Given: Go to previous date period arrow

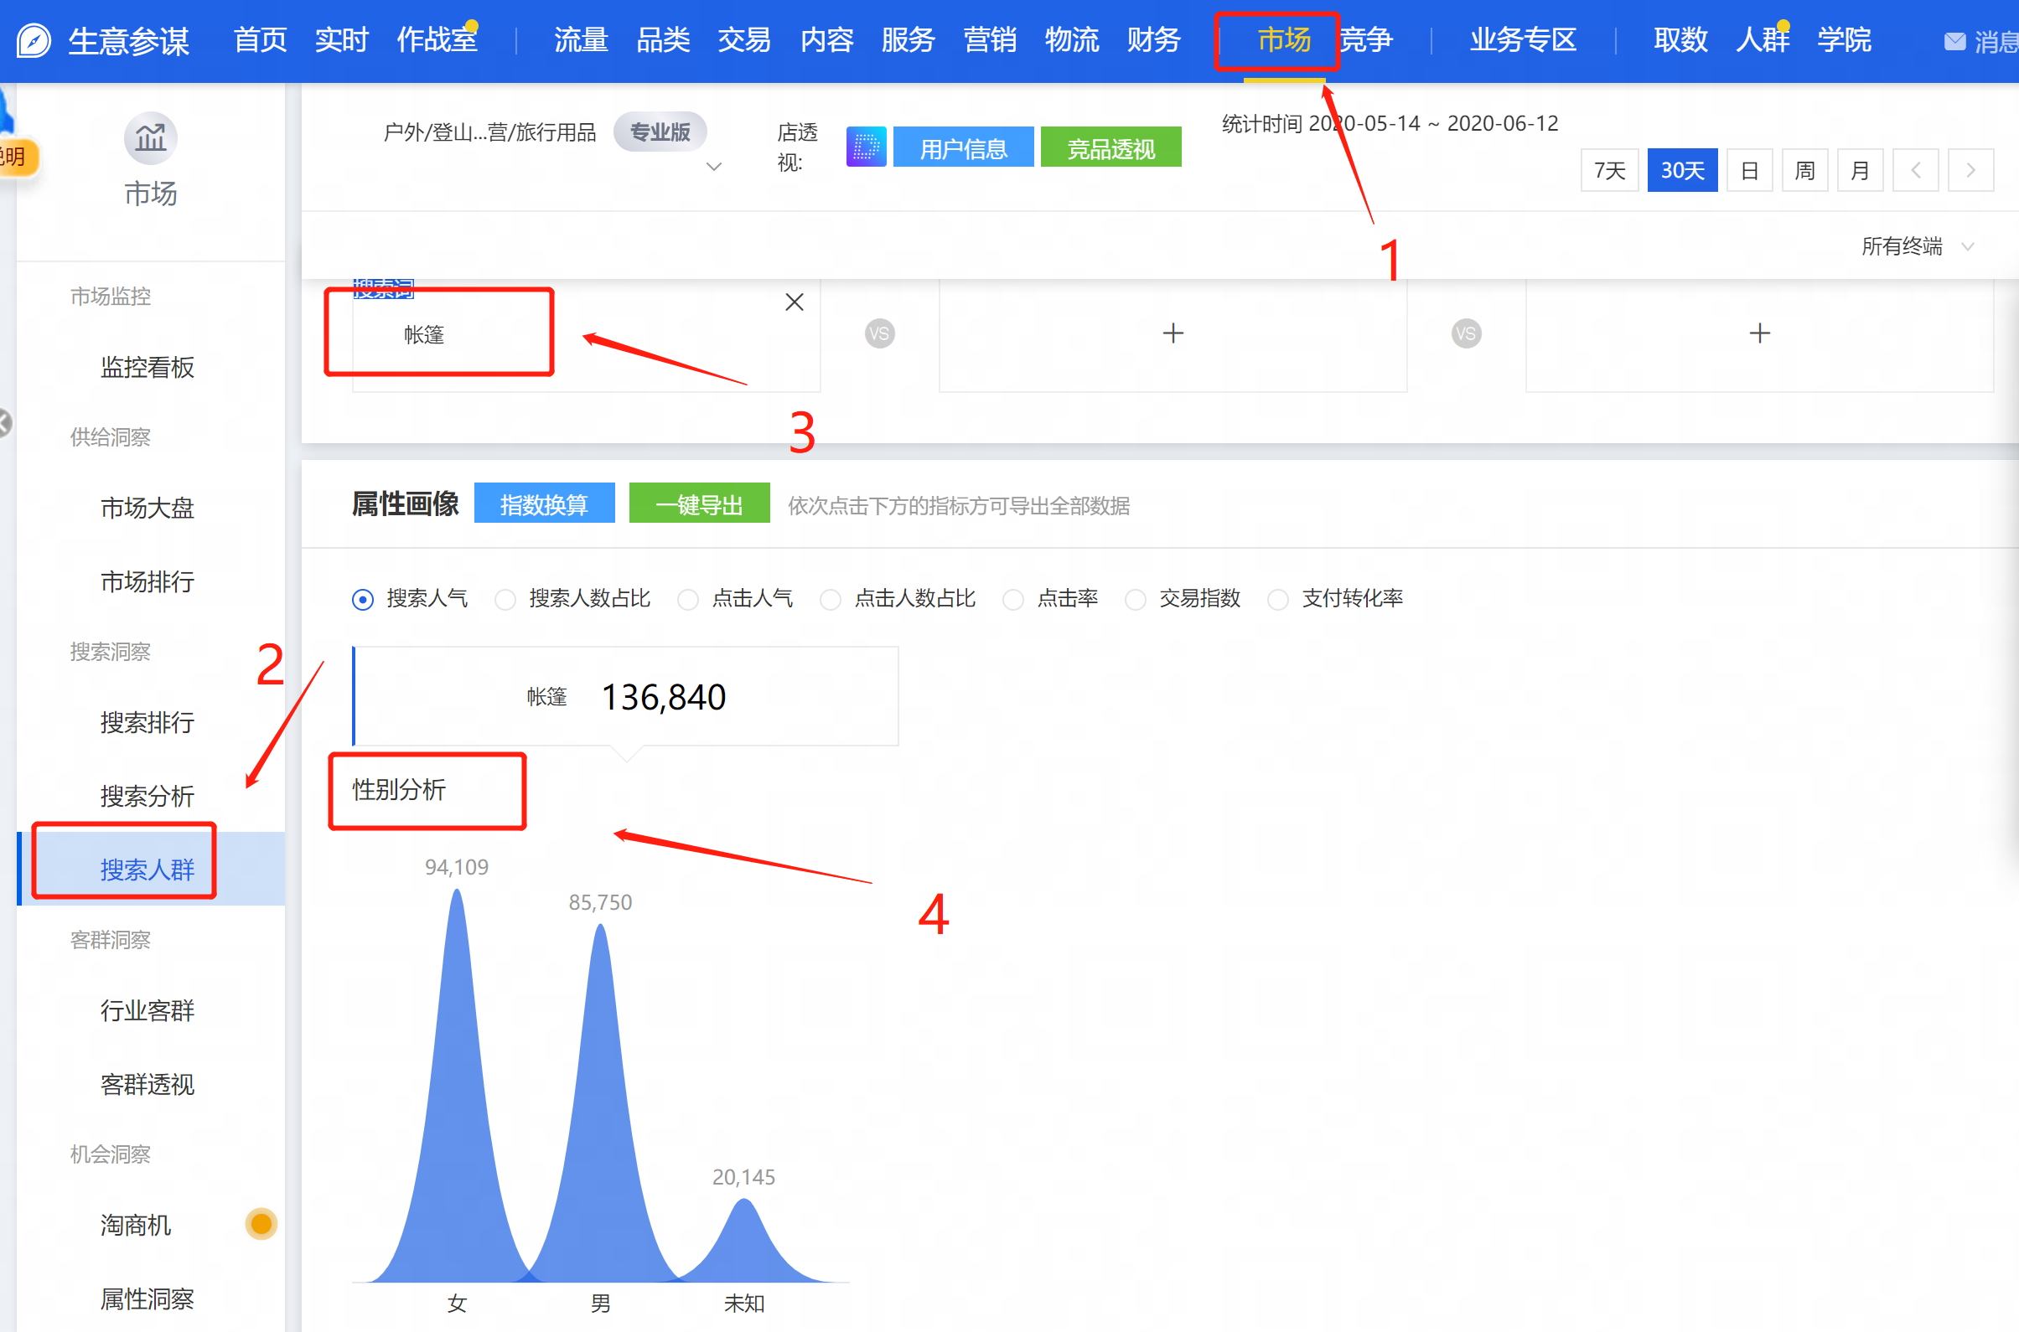Looking at the screenshot, I should [x=1915, y=171].
